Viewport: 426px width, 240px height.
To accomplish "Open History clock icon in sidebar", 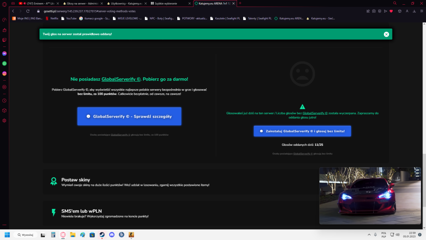I will click(4, 101).
